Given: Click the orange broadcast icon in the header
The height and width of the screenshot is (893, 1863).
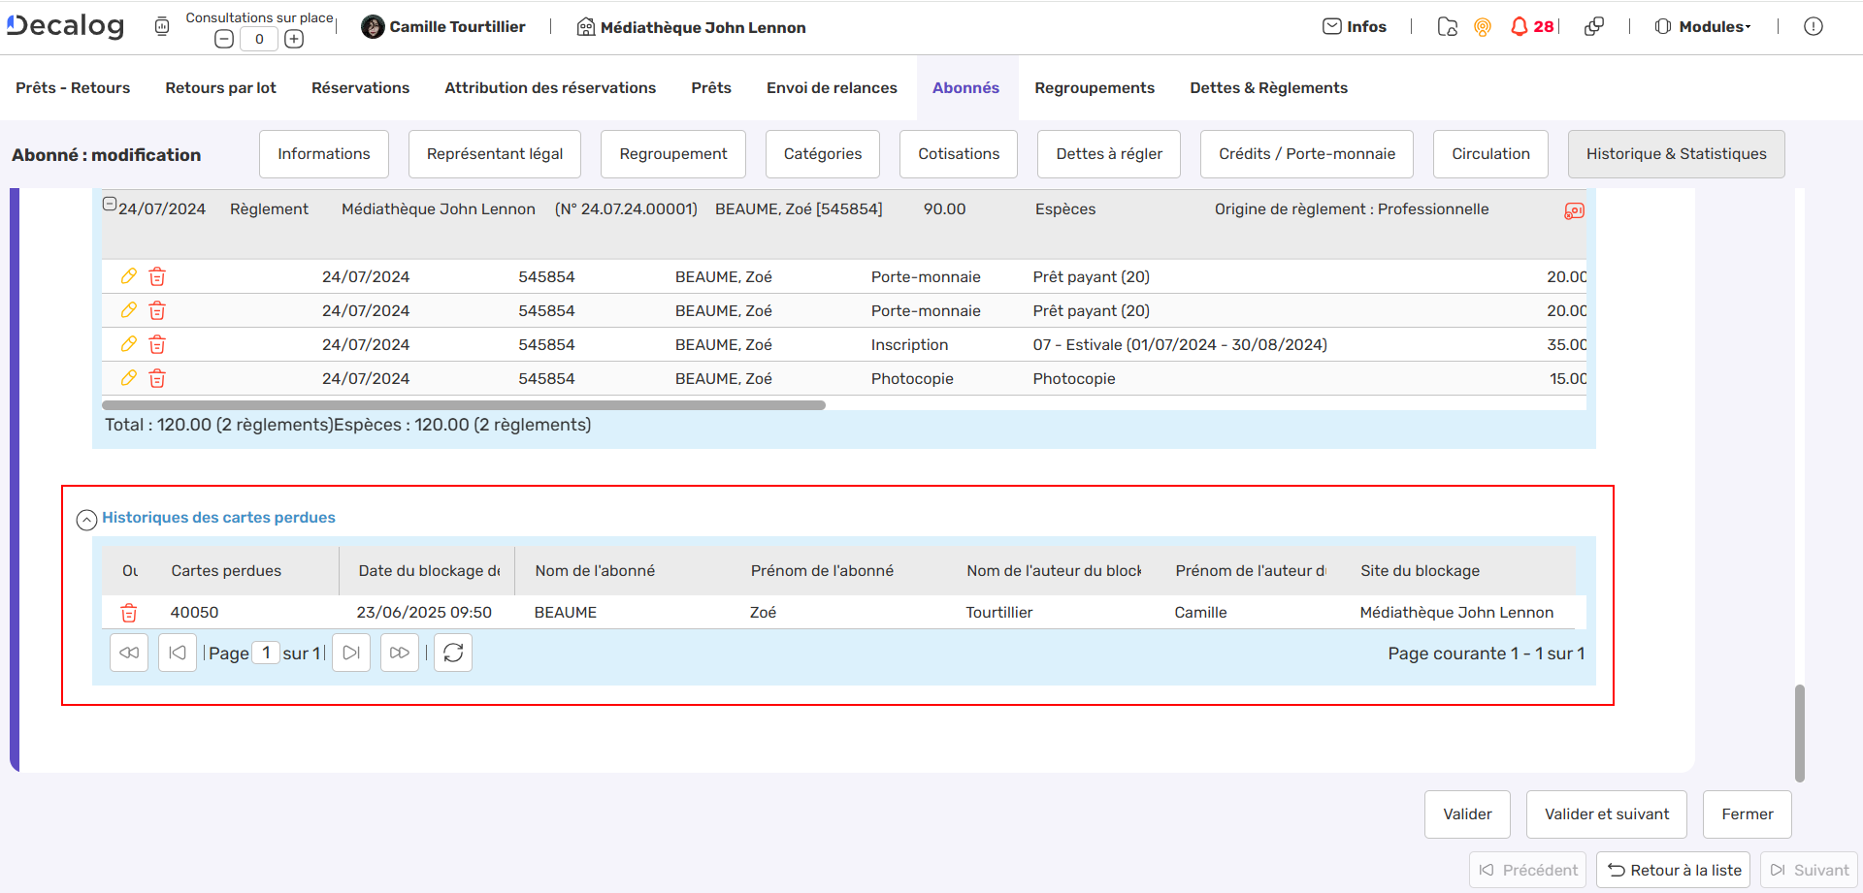Looking at the screenshot, I should pyautogui.click(x=1482, y=27).
